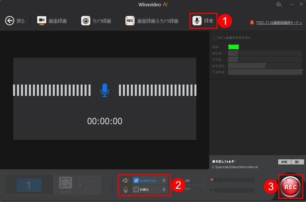Select the カメラ録画 camera recording icon
Screen dimensions: 306x202
85,21
